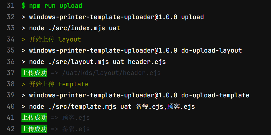The width and height of the screenshot is (271, 135).
Task: Click the faded 备餐.ejs filename on line 42
Action: click(76, 129)
